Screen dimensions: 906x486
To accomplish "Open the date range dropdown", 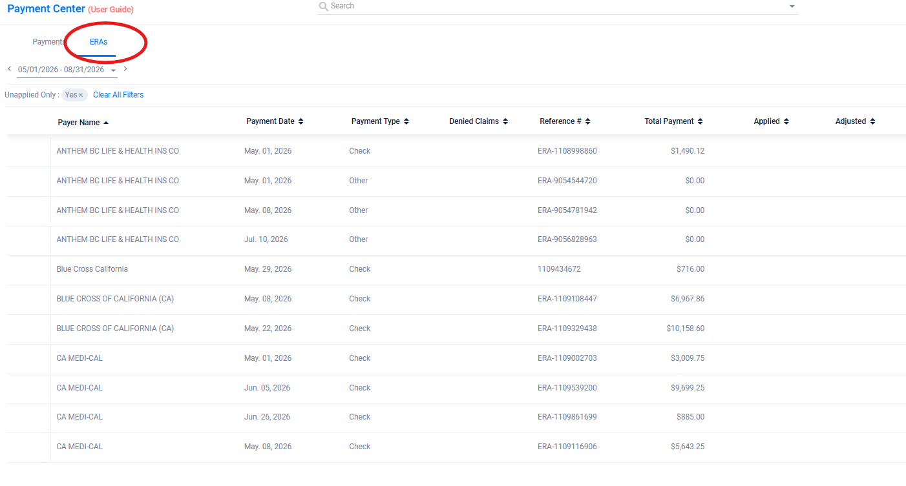I will click(113, 70).
